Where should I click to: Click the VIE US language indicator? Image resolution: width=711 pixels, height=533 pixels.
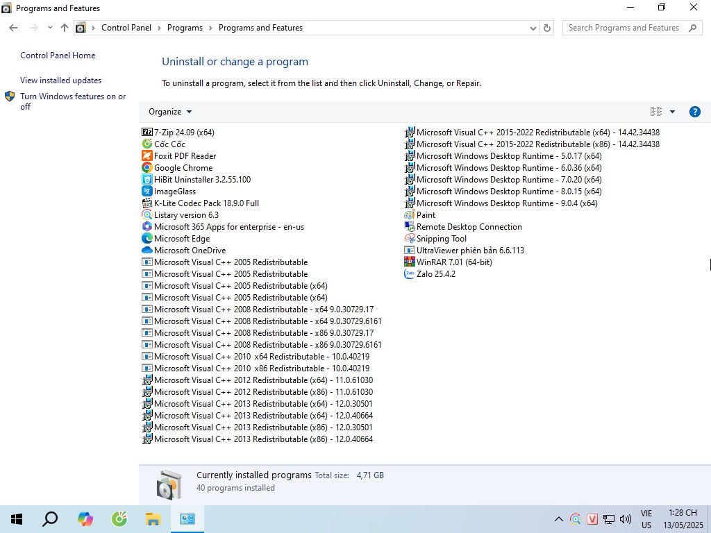(x=646, y=519)
